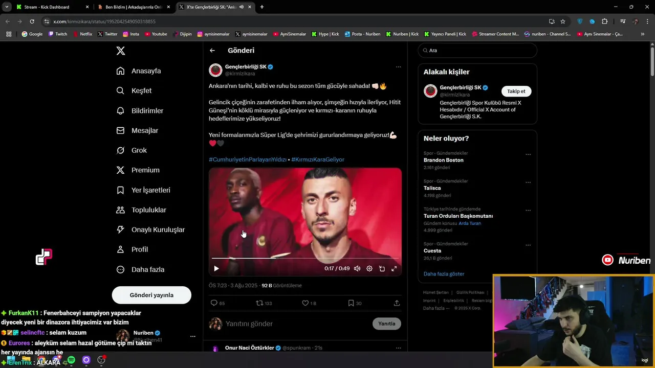This screenshot has width=655, height=368.
Task: Share the post via share icon
Action: [397, 303]
